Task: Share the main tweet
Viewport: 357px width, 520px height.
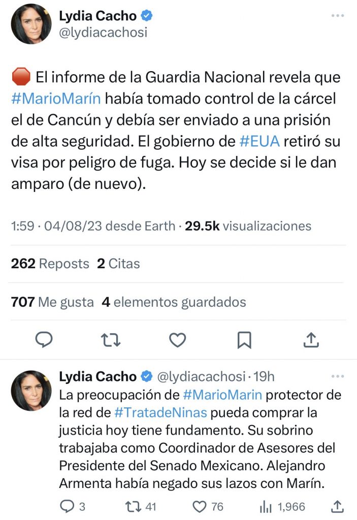Action: pos(311,340)
